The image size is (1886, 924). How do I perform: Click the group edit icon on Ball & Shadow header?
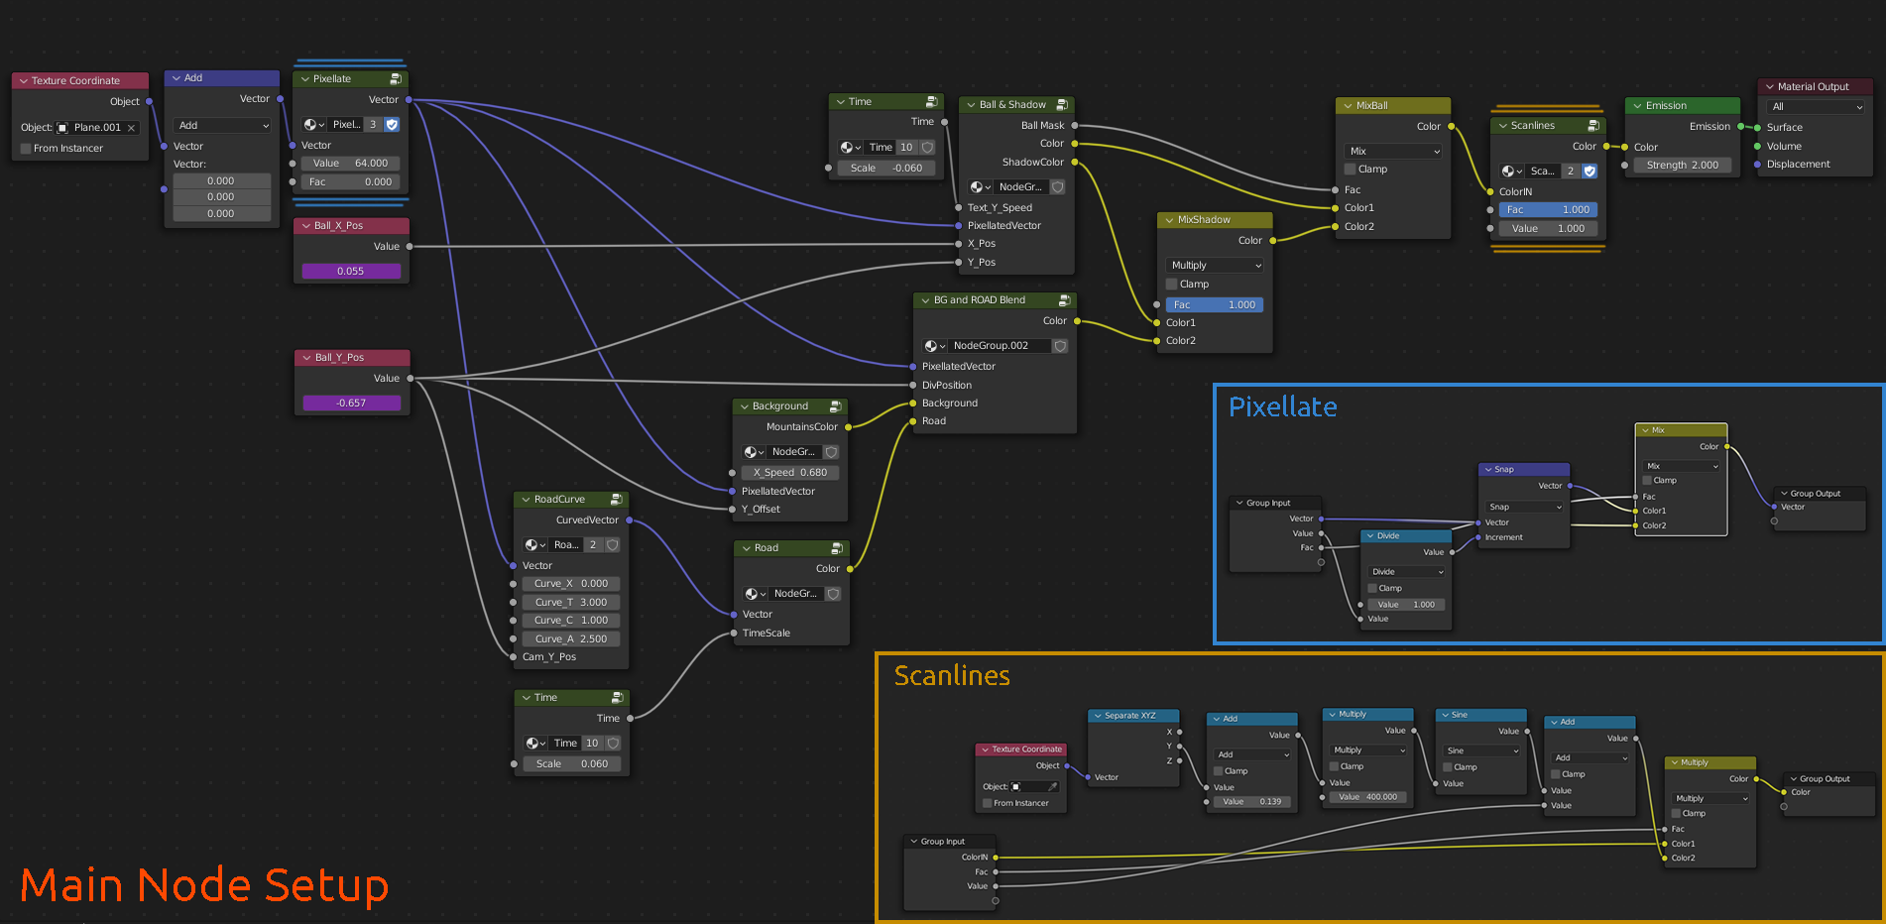[1064, 104]
